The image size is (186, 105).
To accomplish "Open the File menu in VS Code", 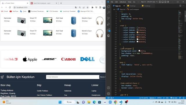I will coord(112,2).
